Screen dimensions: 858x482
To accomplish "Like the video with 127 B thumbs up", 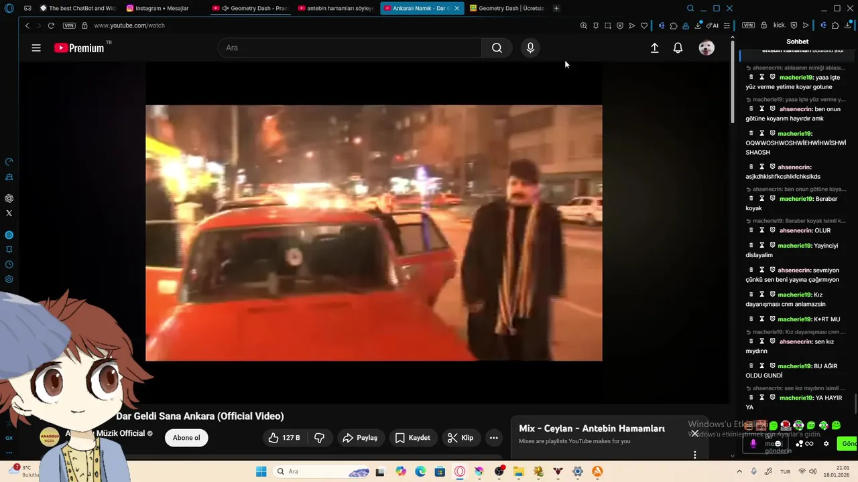I will pos(284,438).
